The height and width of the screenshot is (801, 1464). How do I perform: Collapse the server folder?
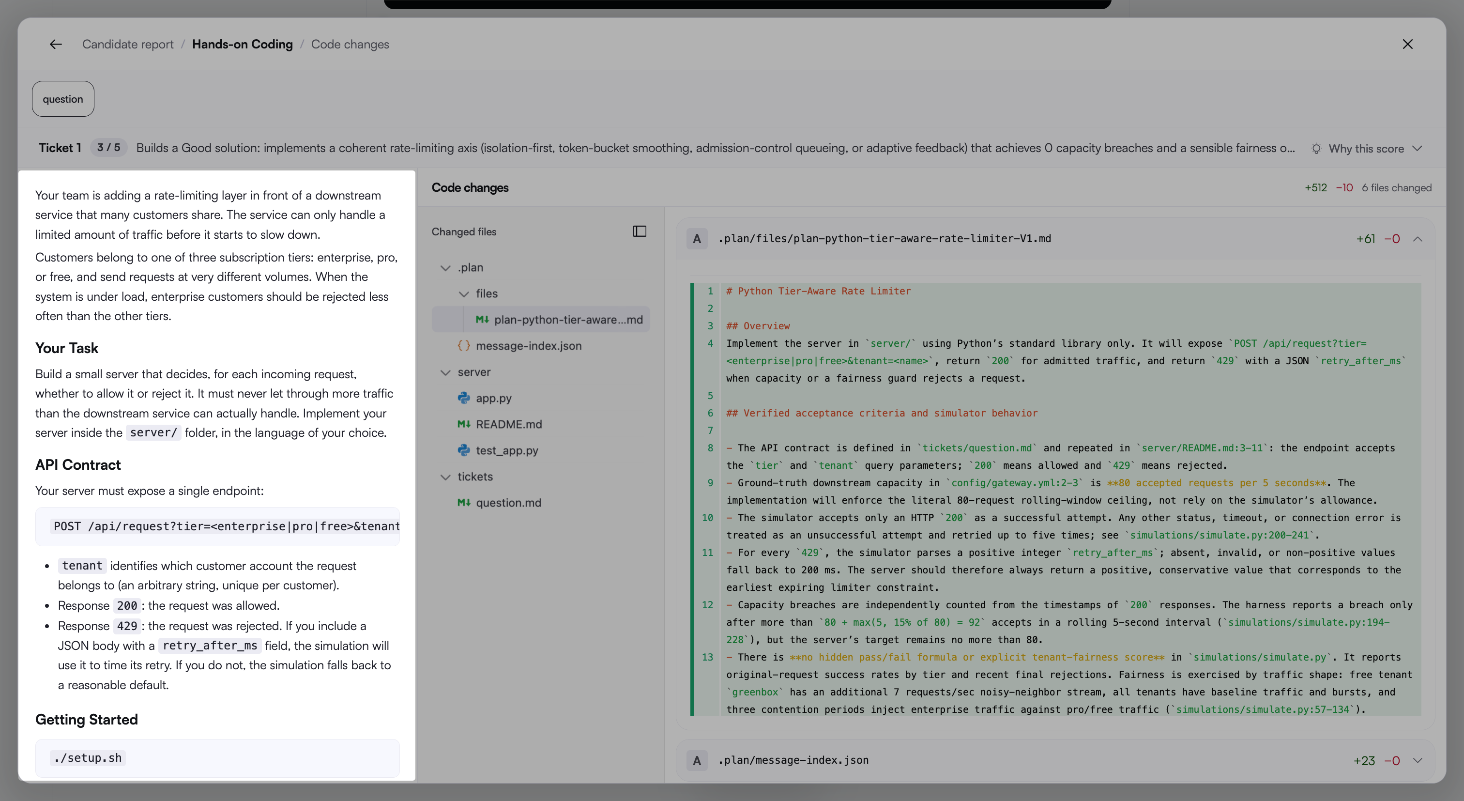tap(445, 372)
